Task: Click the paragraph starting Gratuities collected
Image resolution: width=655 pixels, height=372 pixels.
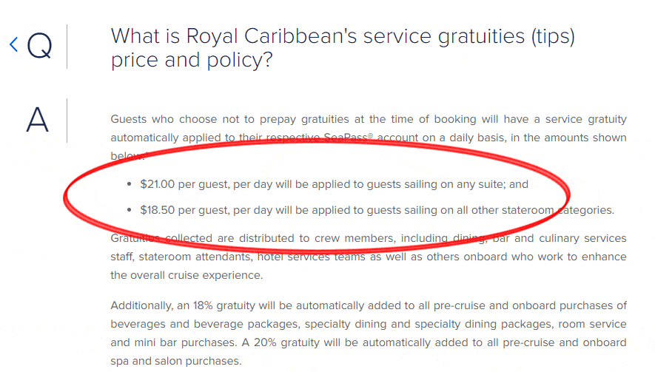Action: coord(369,257)
